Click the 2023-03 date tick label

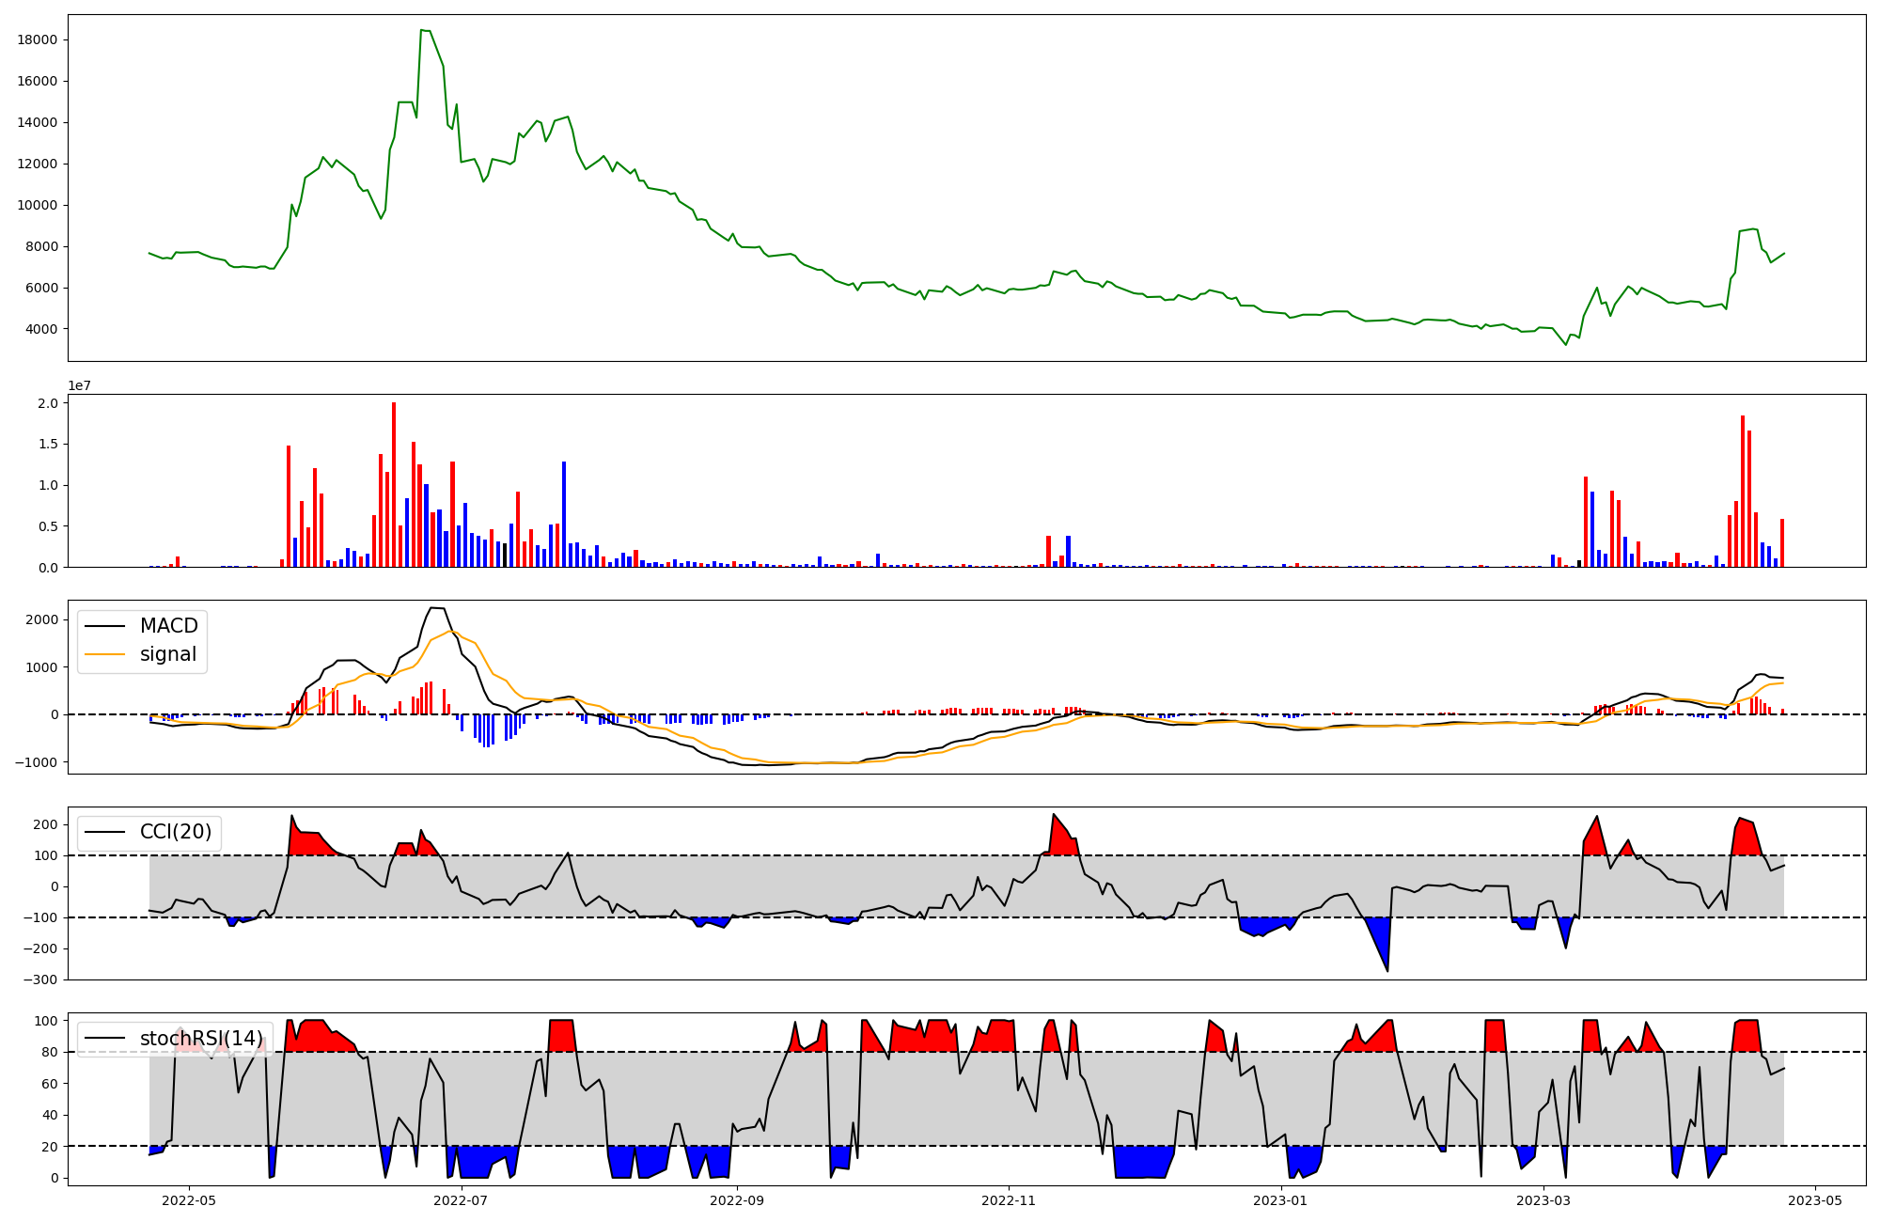pyautogui.click(x=1543, y=1200)
